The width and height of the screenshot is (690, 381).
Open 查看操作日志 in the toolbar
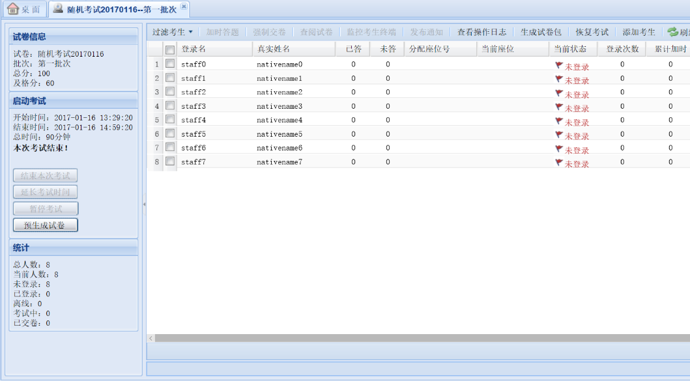(482, 32)
